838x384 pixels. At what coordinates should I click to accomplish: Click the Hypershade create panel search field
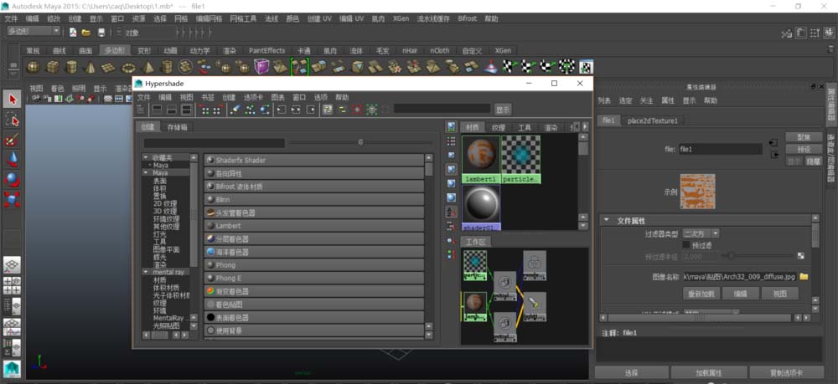click(x=214, y=143)
